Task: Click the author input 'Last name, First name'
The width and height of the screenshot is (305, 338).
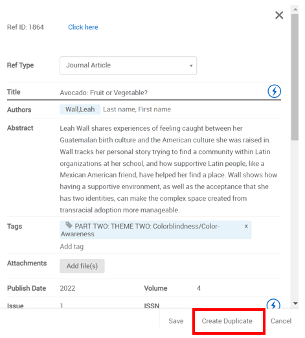Action: 137,109
